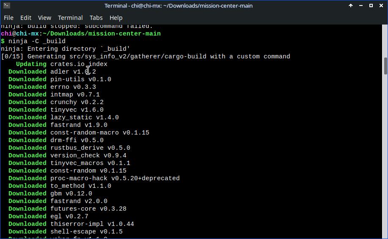Open the Tabs menu

click(x=96, y=18)
